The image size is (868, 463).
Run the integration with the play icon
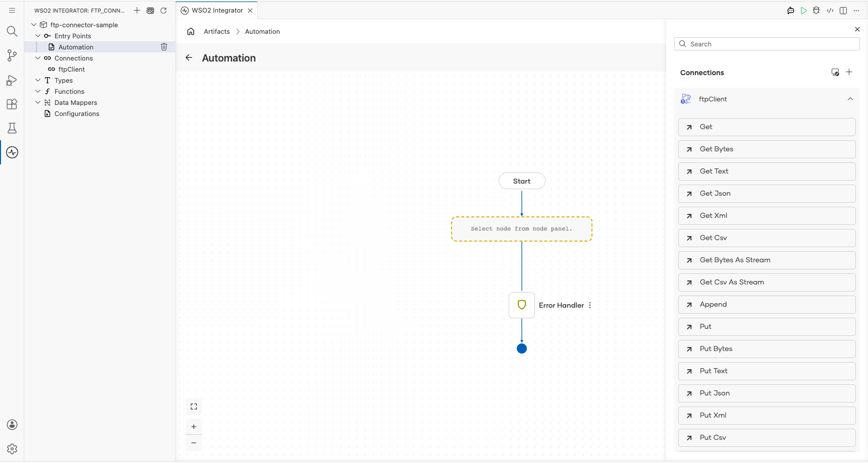804,10
